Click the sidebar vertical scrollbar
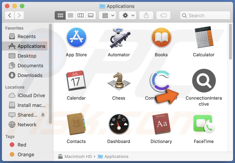Screen dimensions: 235x163 coord(50,74)
